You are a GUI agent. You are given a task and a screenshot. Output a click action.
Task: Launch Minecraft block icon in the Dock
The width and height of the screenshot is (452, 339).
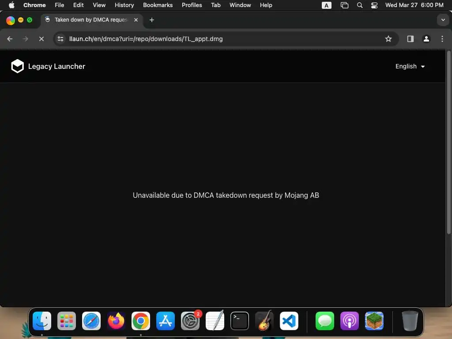(x=374, y=321)
